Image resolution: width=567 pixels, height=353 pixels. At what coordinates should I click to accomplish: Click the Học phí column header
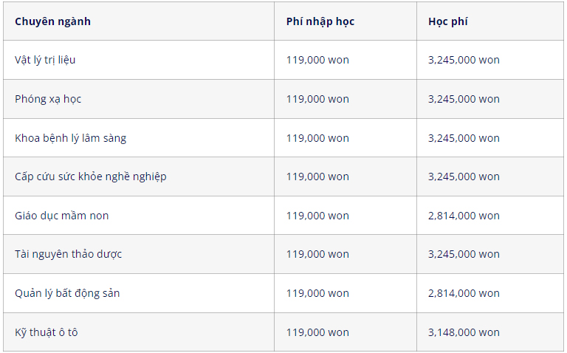pyautogui.click(x=490, y=21)
